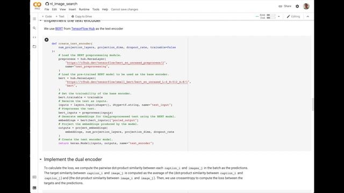
Task: Open the runtime connection dropdown arrow
Action: coord(279,17)
